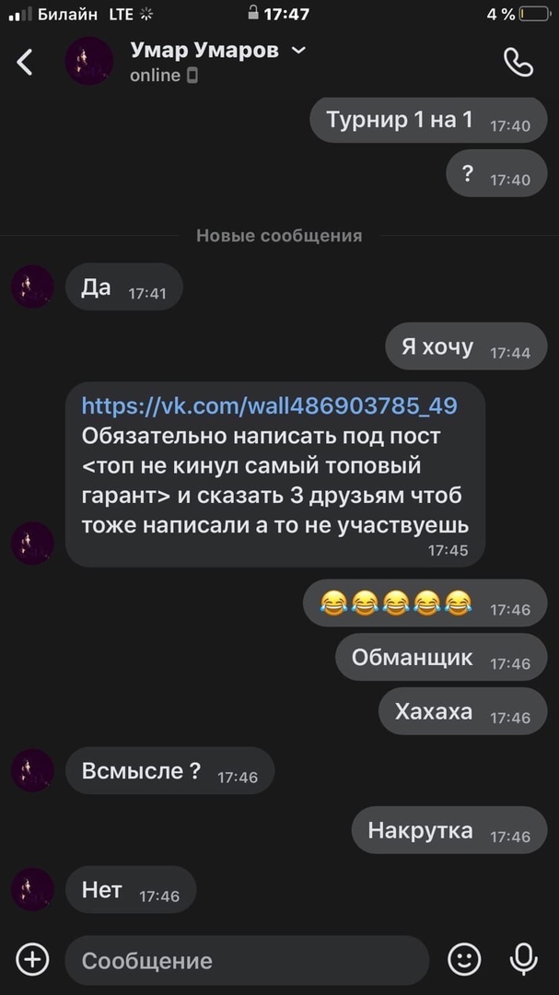Tap avatar next to 'Да' message

click(x=32, y=287)
